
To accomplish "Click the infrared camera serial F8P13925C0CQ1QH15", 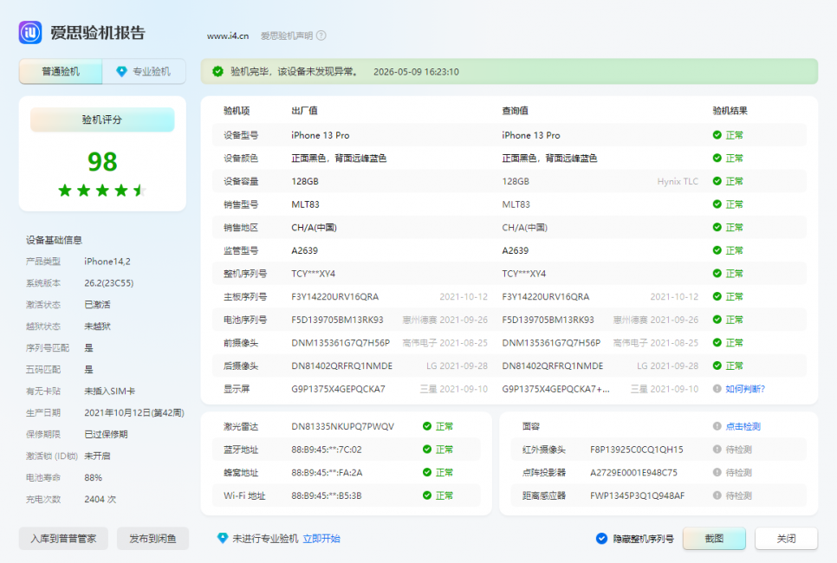I will pyautogui.click(x=636, y=450).
